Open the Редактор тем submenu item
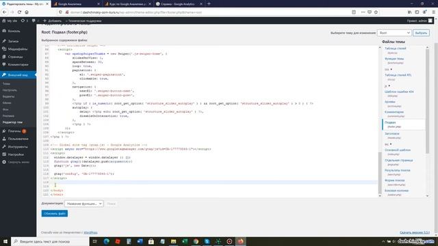Viewport: 438px width, 246px height. pos(12,122)
